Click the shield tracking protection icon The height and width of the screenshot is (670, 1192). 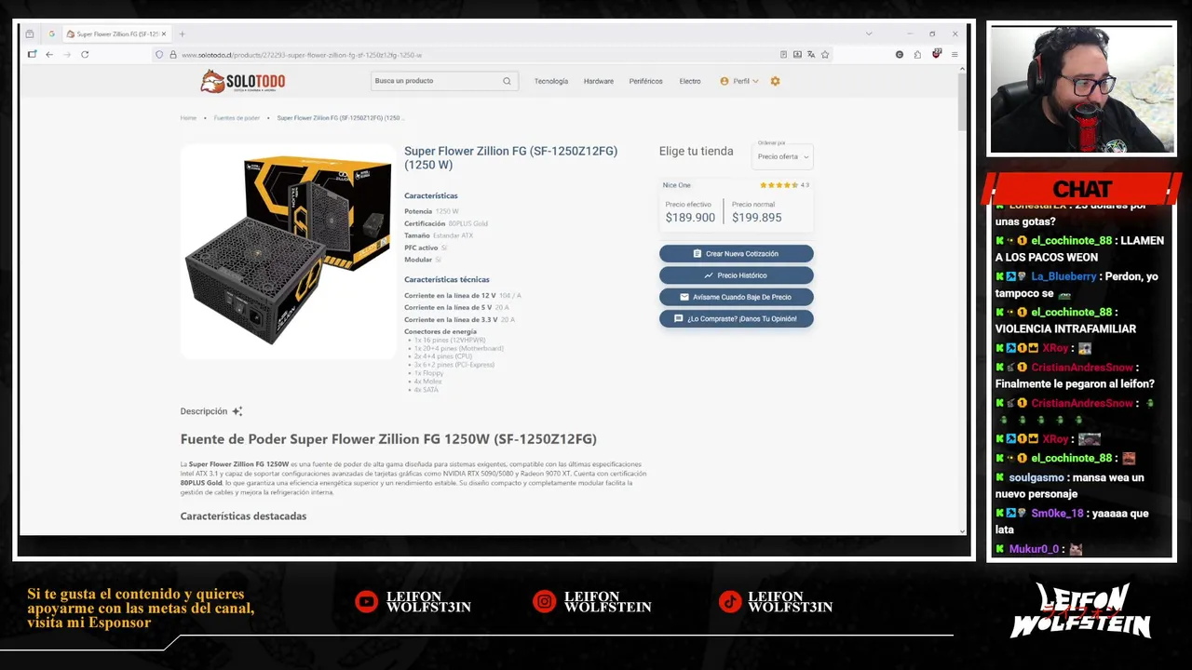[159, 55]
